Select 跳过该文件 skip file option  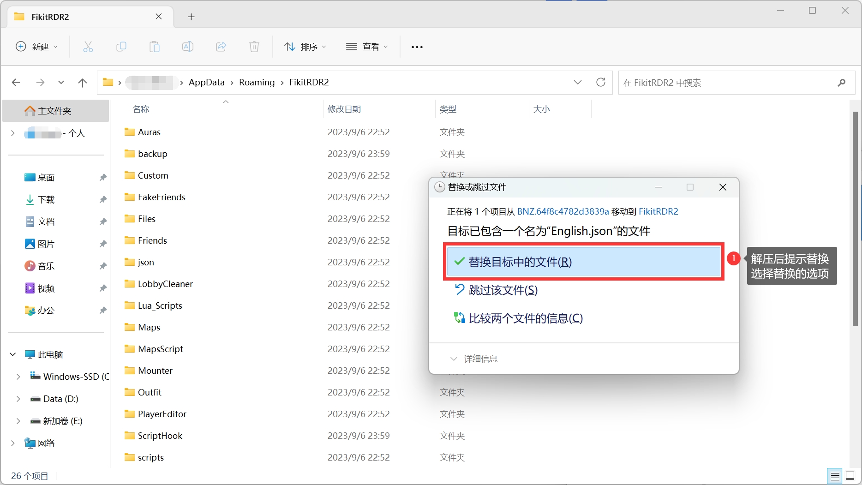[503, 290]
